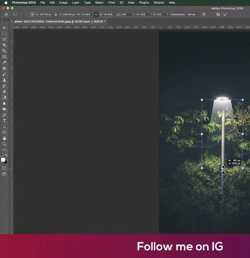Select the Horizontal Type tool
Screen dimensions: 250x258
coord(4,121)
